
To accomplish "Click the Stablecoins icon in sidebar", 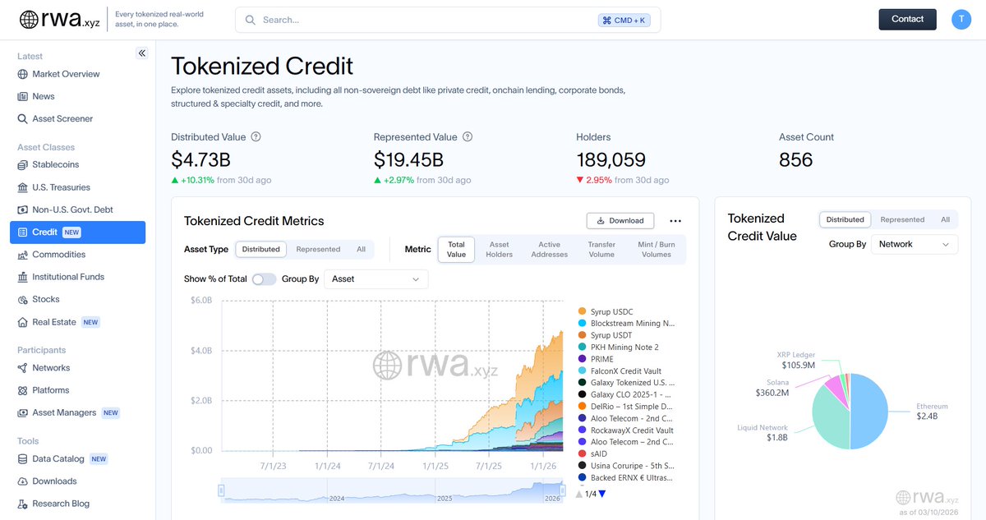I will (23, 165).
